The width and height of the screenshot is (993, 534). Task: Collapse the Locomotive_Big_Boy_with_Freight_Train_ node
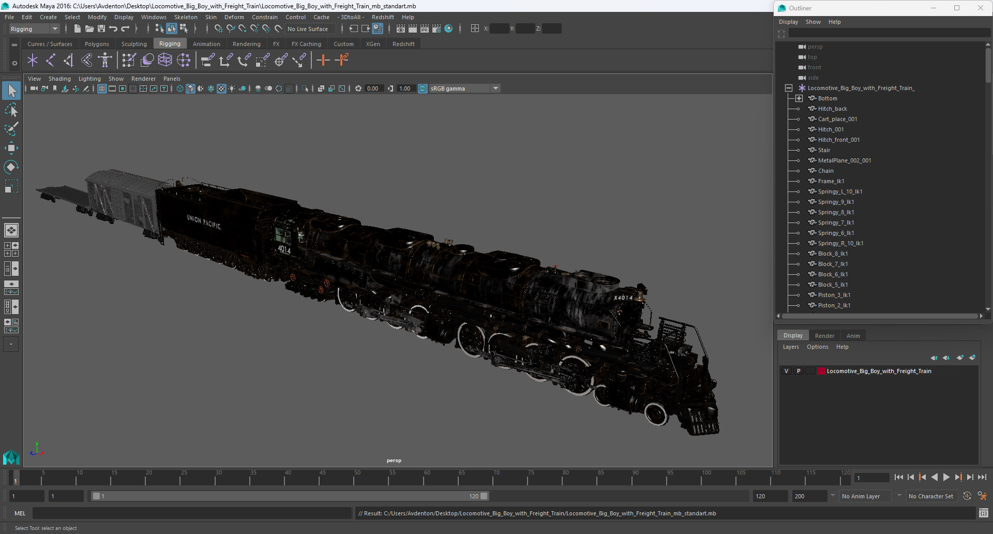pyautogui.click(x=789, y=88)
